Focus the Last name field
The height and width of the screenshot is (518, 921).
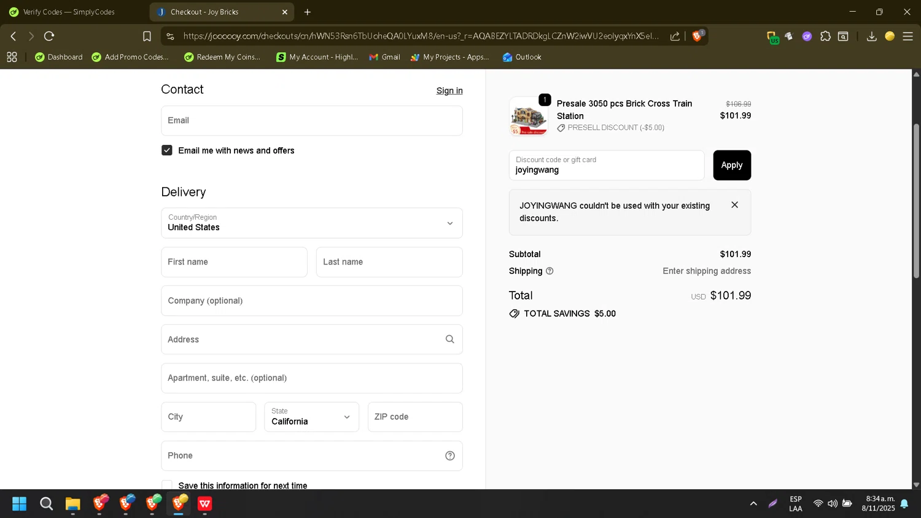[x=389, y=262]
